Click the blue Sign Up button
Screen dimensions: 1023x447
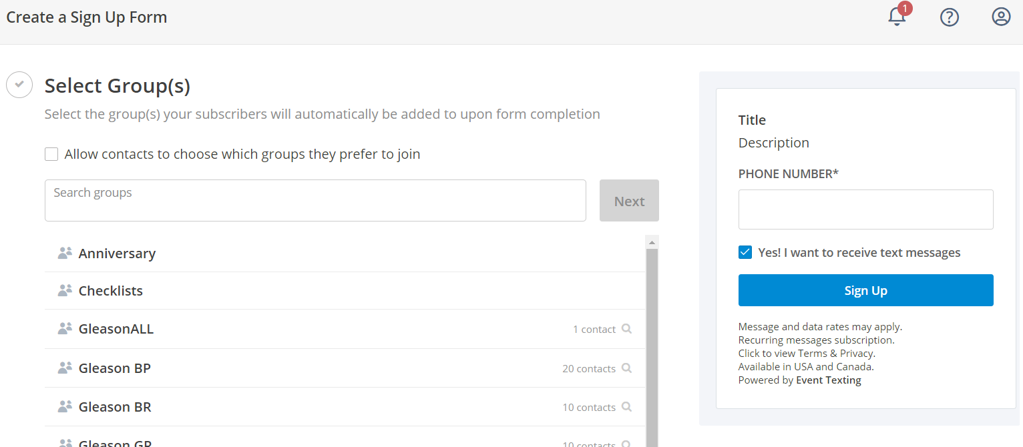865,290
